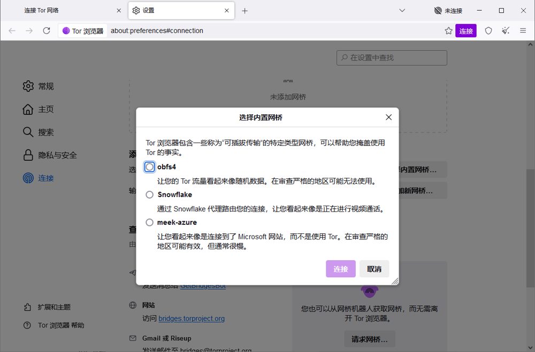Open the shield security level icon
This screenshot has height=352, width=535.
[488, 31]
